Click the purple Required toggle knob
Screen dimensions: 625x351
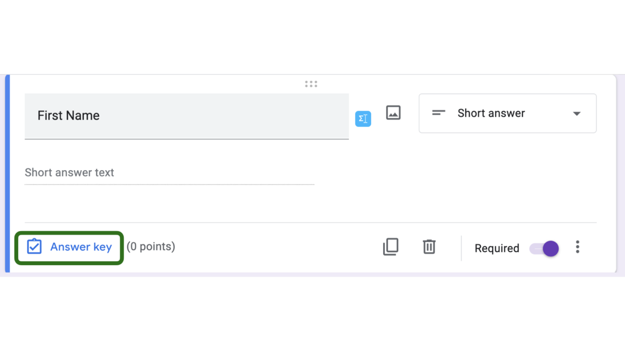(550, 249)
